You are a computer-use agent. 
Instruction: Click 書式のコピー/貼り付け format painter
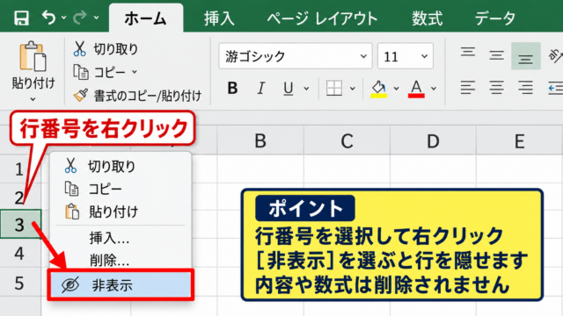click(137, 96)
